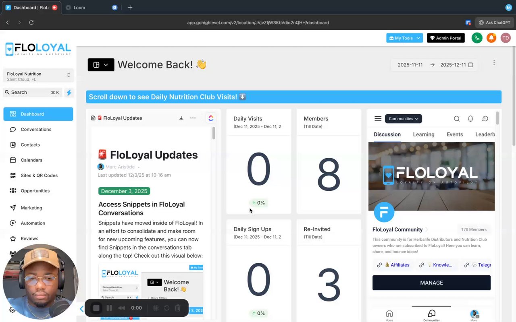Open the Communities hamburger menu
This screenshot has width=516, height=322.
[378, 119]
